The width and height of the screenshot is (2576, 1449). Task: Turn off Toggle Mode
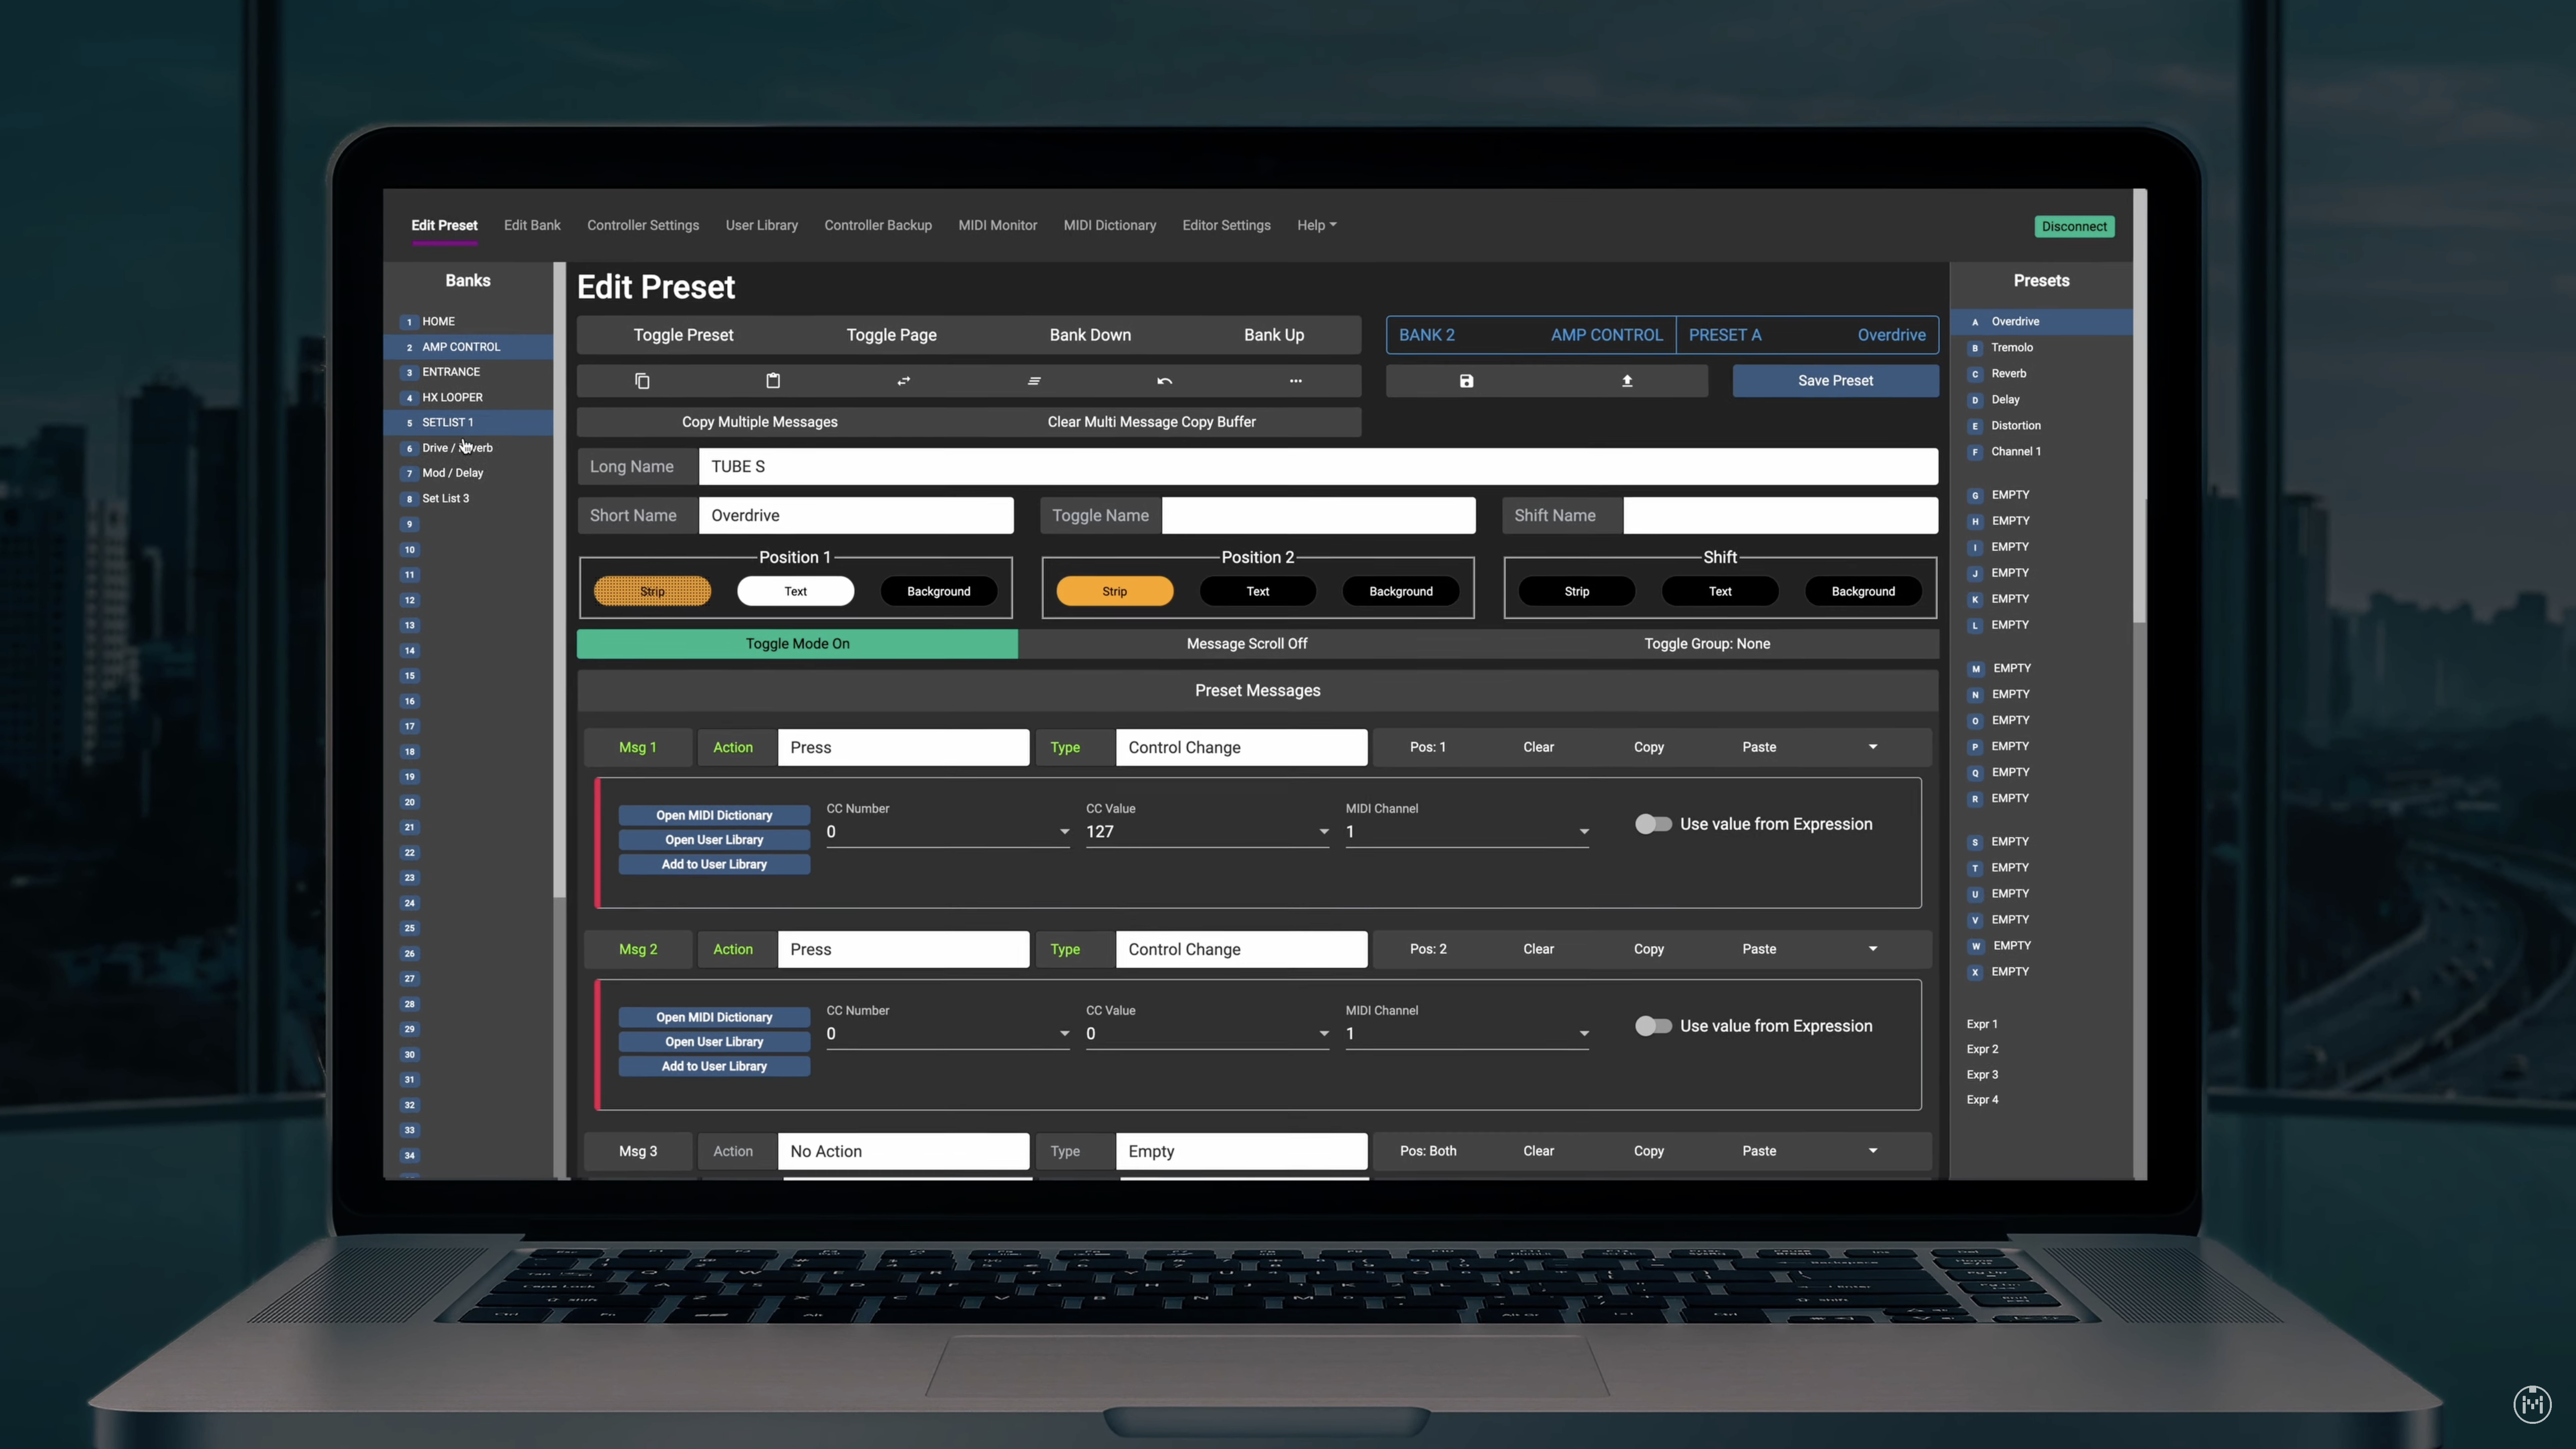tap(797, 643)
